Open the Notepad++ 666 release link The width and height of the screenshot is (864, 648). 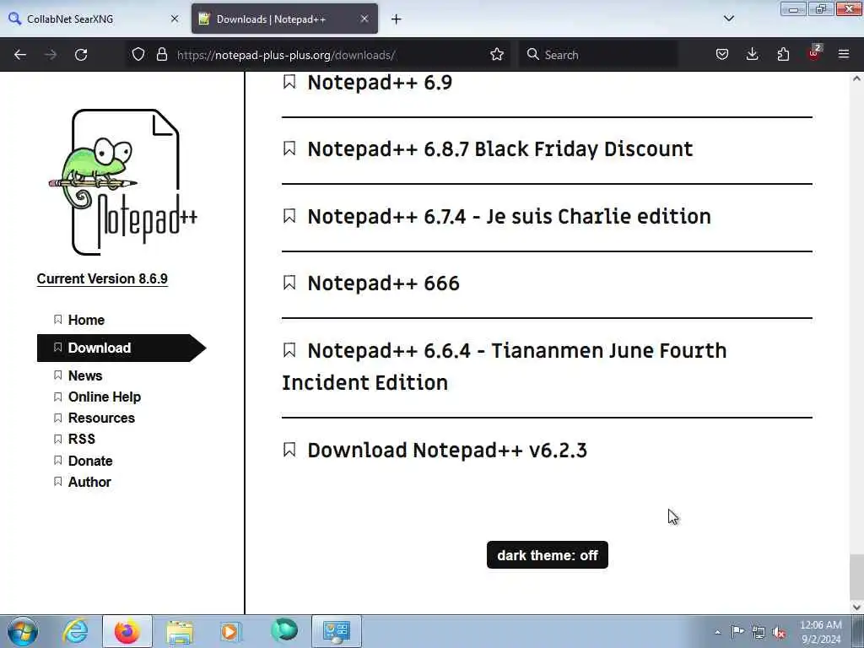click(x=383, y=283)
